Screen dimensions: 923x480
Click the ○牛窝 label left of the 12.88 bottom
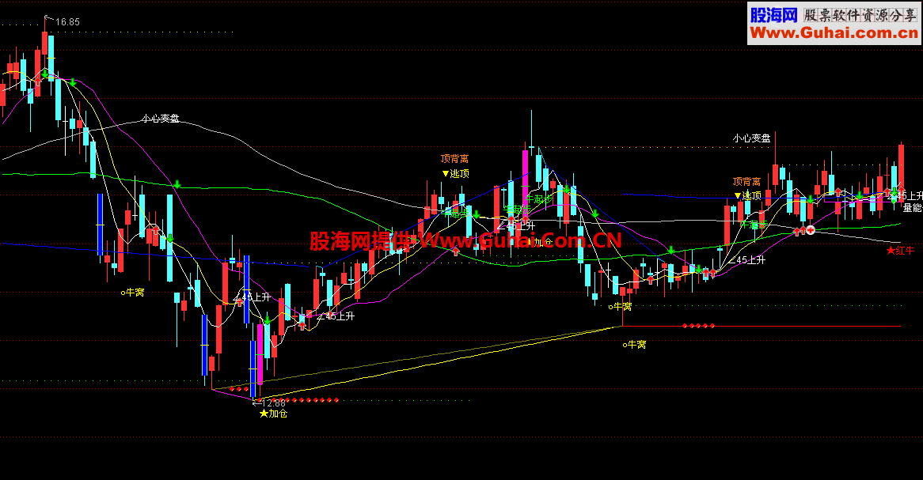pos(132,292)
